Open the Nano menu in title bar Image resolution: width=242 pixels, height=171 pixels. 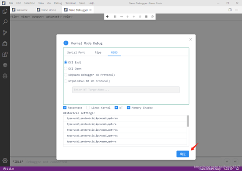(82, 3)
